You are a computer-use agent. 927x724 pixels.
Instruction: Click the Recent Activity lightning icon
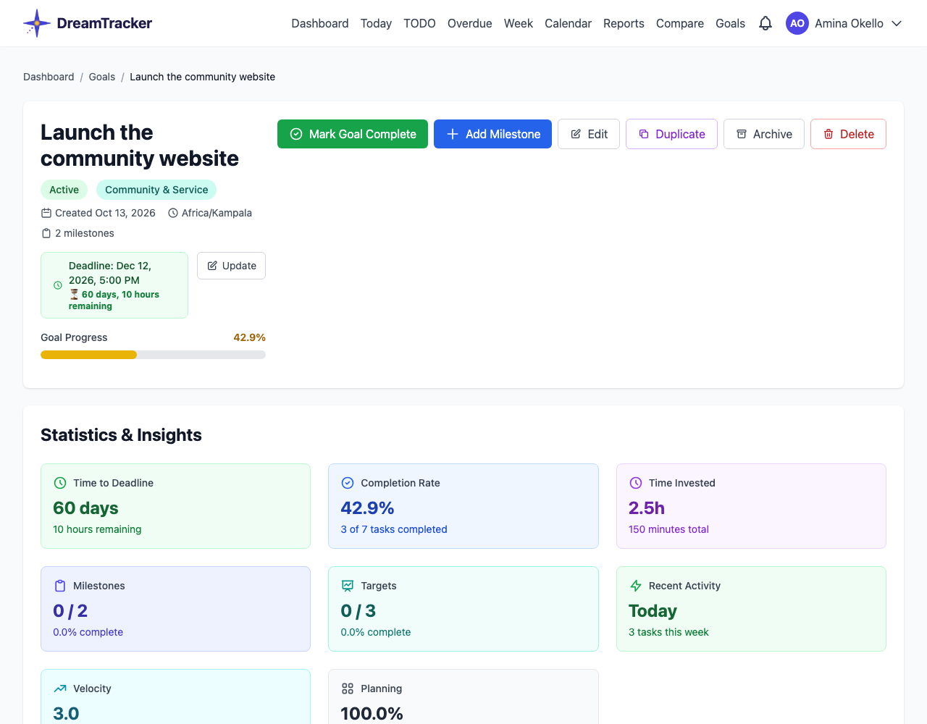tap(636, 586)
